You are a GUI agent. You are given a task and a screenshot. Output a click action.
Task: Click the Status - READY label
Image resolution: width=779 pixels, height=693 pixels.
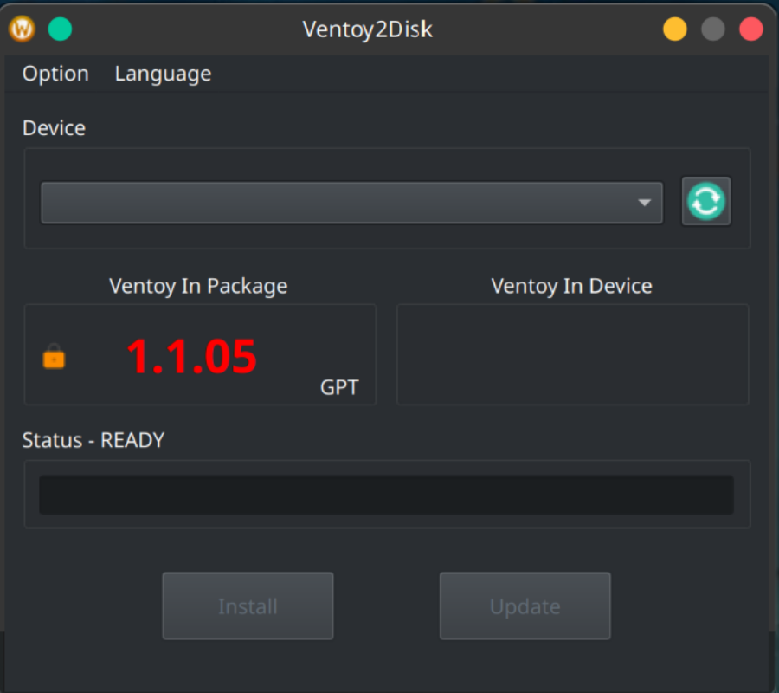click(x=93, y=440)
